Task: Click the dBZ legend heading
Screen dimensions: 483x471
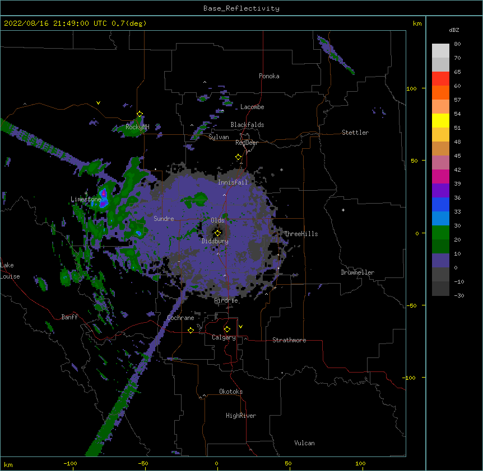Action: pyautogui.click(x=454, y=30)
